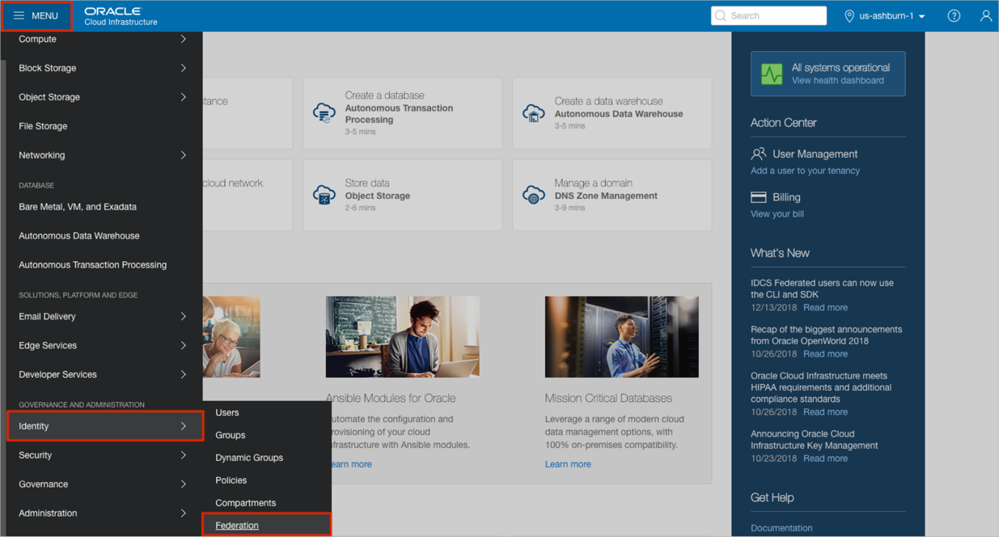Open the user profile icon
The width and height of the screenshot is (999, 537).
[985, 15]
